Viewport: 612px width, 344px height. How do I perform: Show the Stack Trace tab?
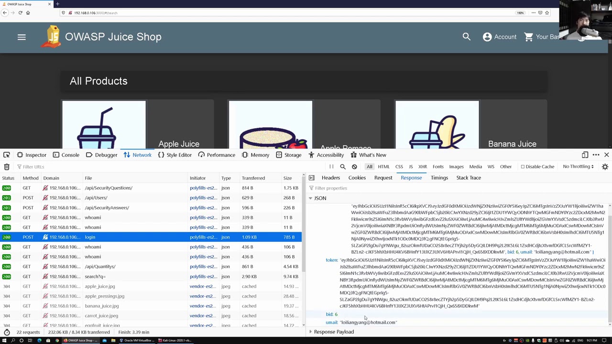point(469,178)
